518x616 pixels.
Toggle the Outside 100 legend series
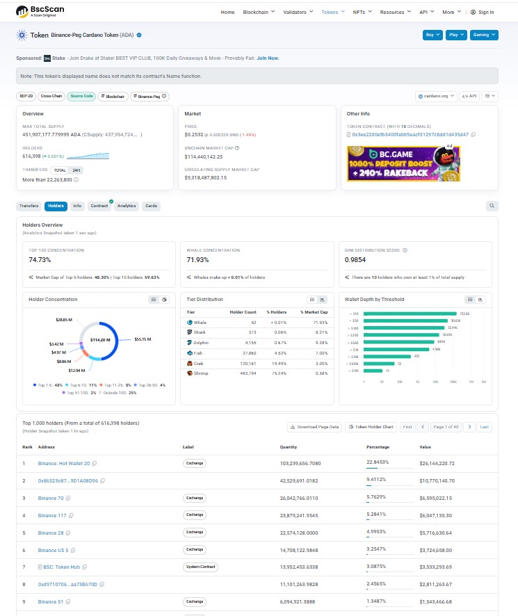click(x=118, y=392)
